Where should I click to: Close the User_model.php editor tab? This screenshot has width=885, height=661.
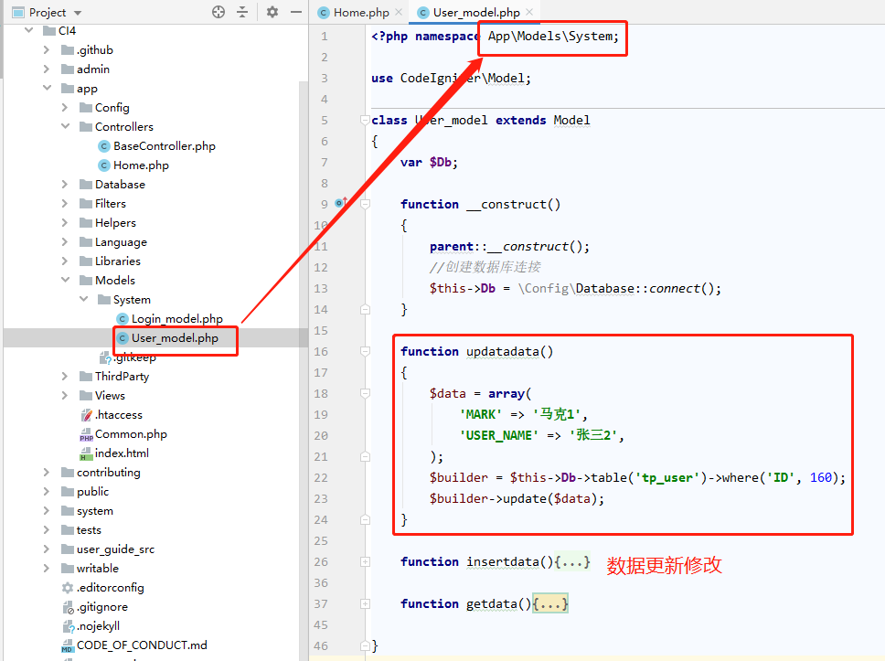(528, 12)
